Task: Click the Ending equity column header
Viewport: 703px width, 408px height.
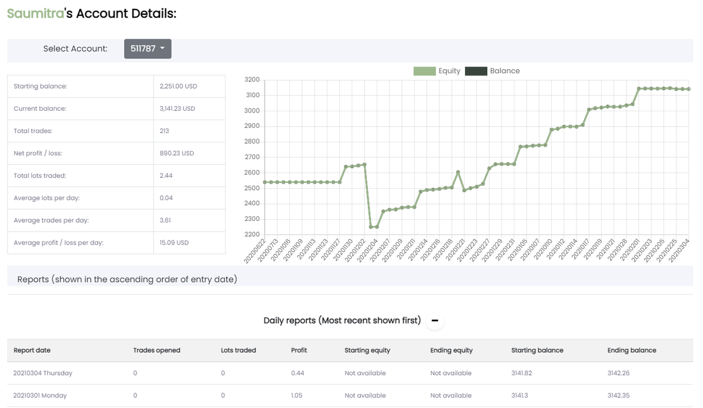Action: pyautogui.click(x=451, y=350)
